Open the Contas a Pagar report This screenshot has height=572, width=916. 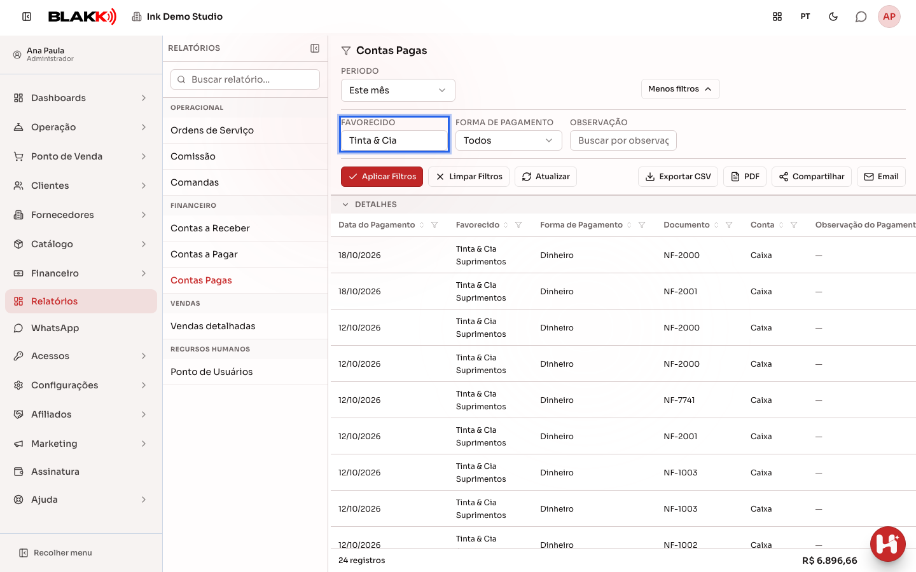coord(246,254)
